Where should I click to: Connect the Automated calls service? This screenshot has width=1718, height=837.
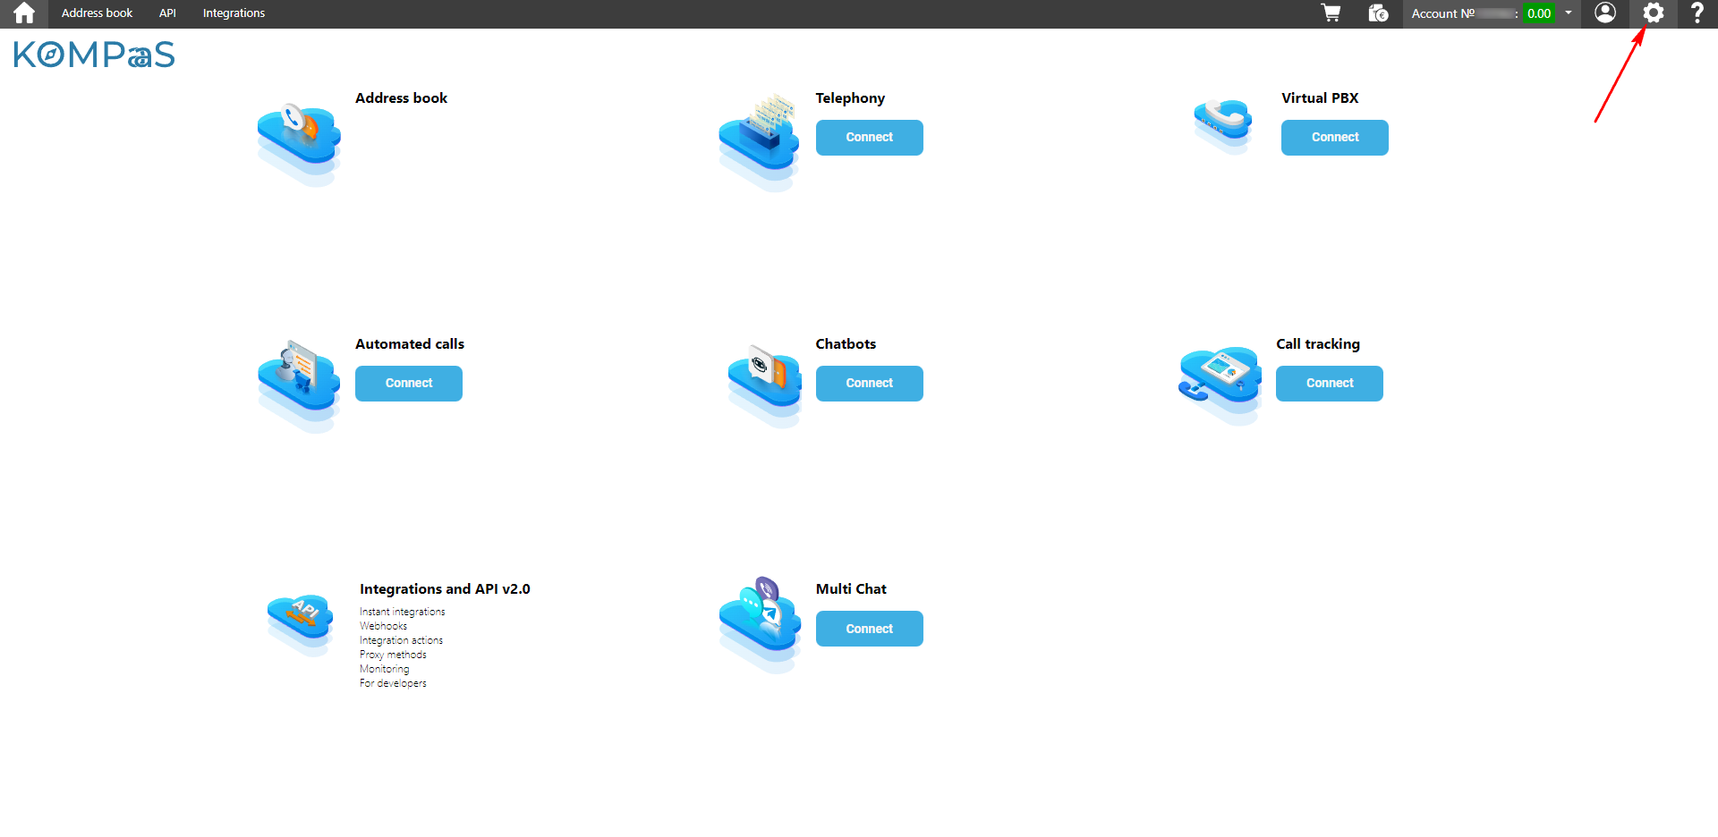[409, 384]
